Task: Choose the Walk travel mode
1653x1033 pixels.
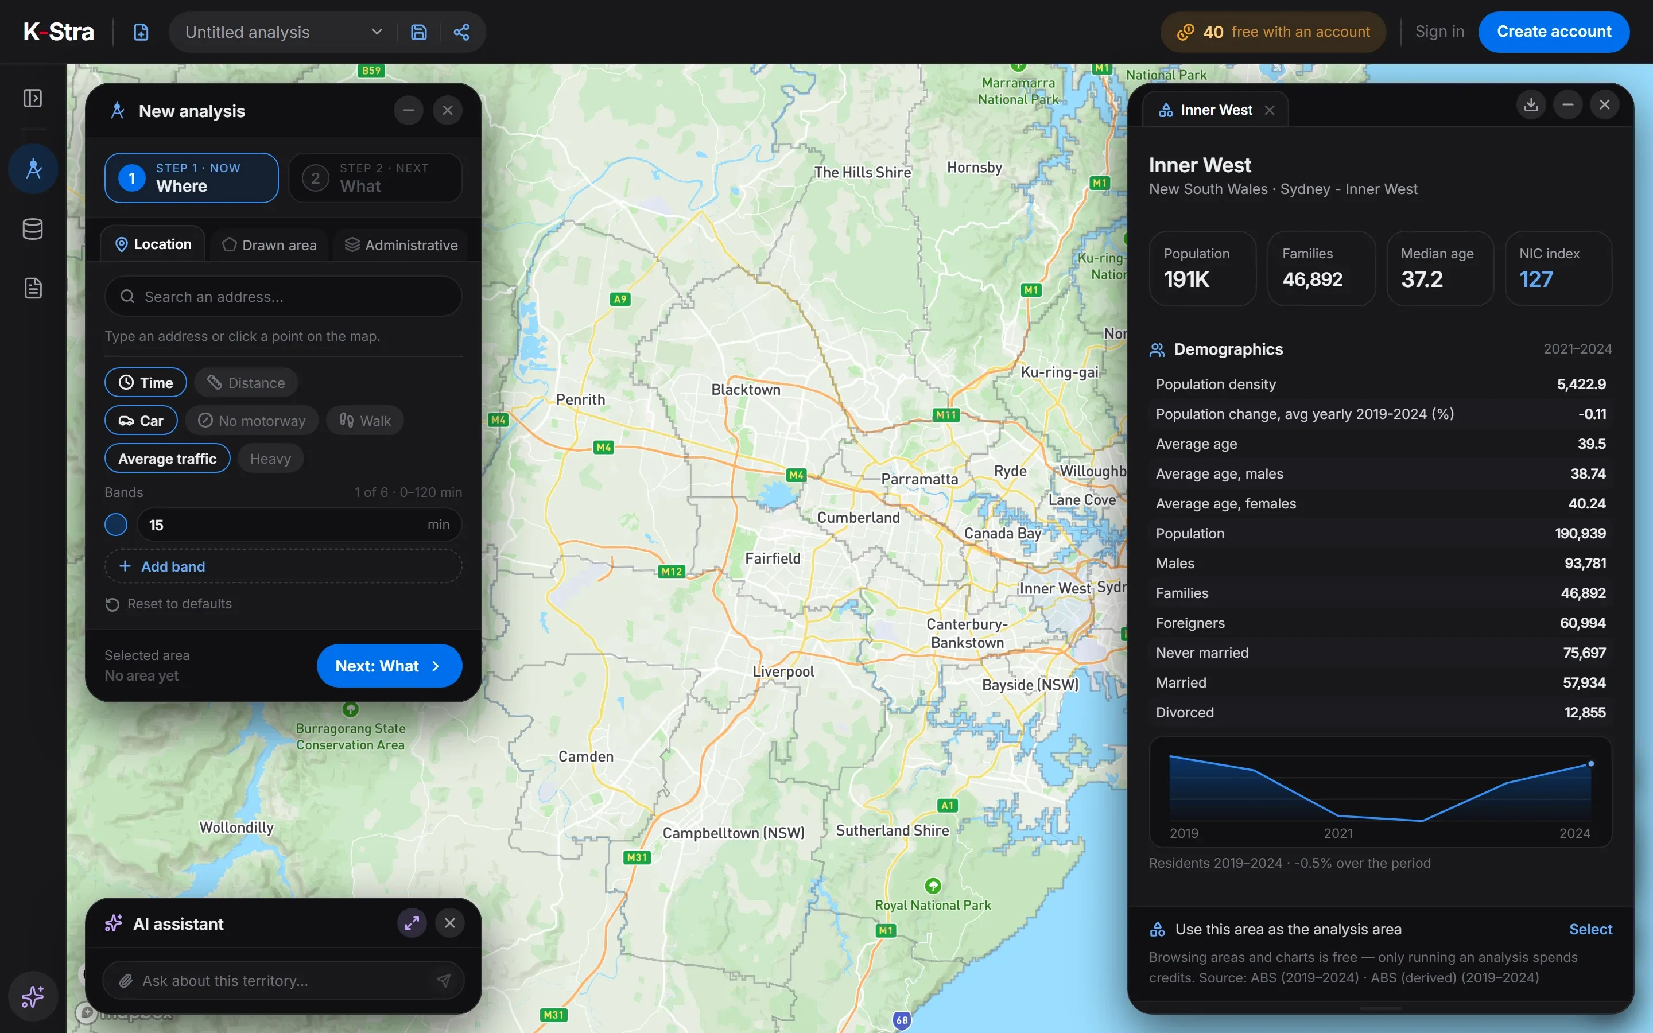Action: coord(366,421)
